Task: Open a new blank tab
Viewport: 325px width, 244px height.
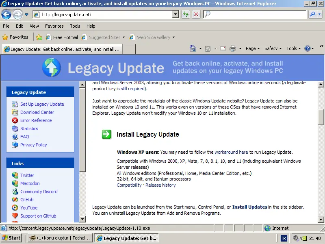Action: (130, 49)
